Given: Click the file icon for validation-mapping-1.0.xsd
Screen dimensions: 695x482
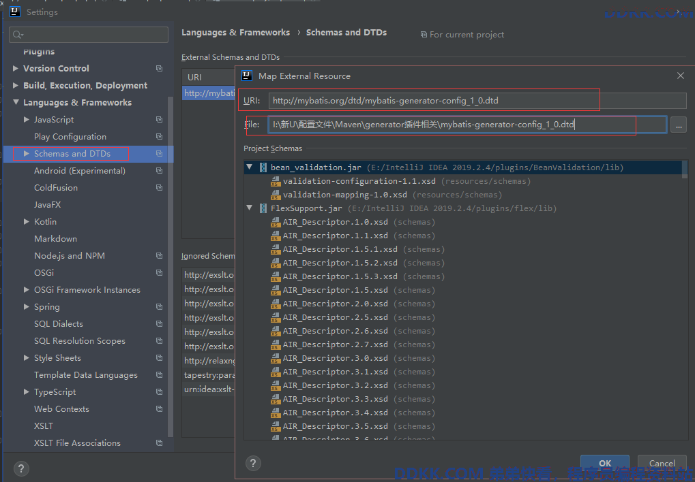Looking at the screenshot, I should 276,195.
